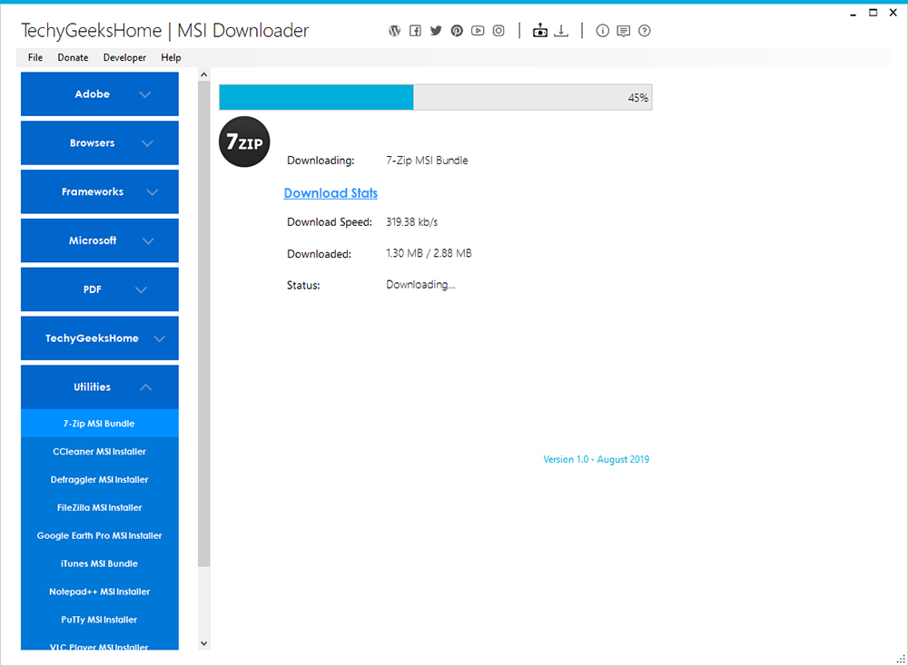Select Defraggler MSI Installer
Screen dimensions: 908x666
pyautogui.click(x=100, y=480)
